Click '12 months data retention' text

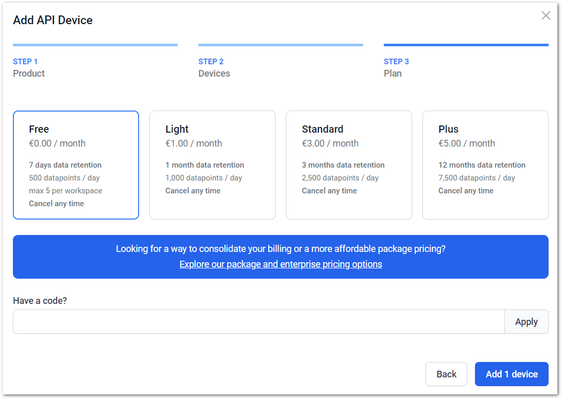click(x=482, y=165)
